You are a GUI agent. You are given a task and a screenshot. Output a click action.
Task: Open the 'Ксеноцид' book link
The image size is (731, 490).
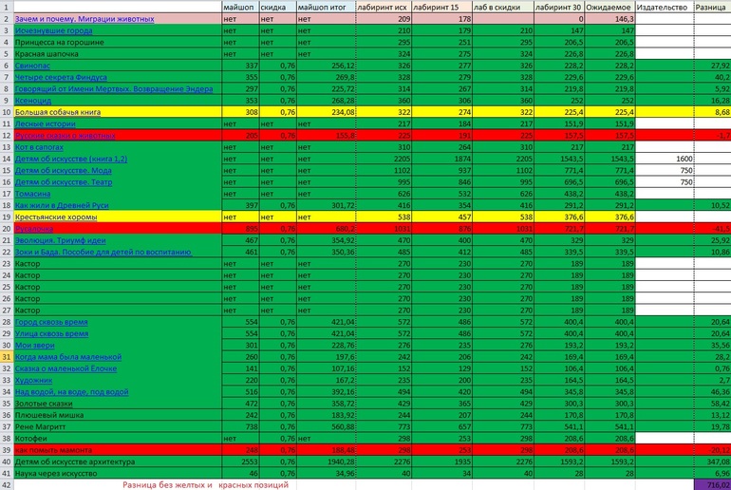tap(37, 100)
